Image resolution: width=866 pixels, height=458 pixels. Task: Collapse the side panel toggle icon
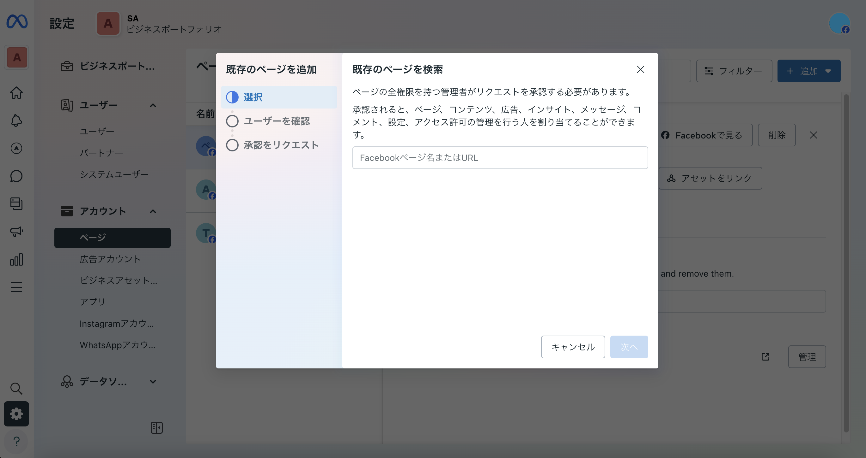[157, 427]
